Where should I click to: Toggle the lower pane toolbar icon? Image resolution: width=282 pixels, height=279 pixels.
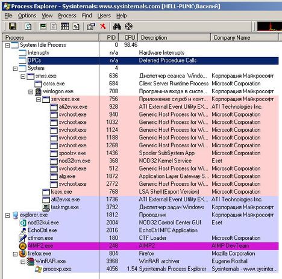click(x=64, y=26)
